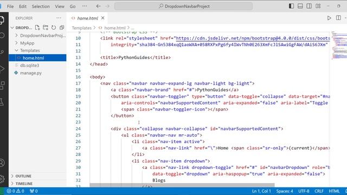347x195 pixels.
Task: Open the View menu
Action: pos(60,6)
